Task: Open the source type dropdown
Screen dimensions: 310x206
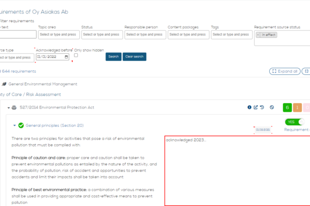Action: (17, 58)
